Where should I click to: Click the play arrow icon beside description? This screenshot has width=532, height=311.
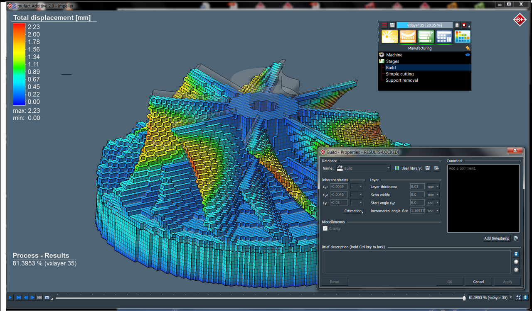[x=516, y=270]
